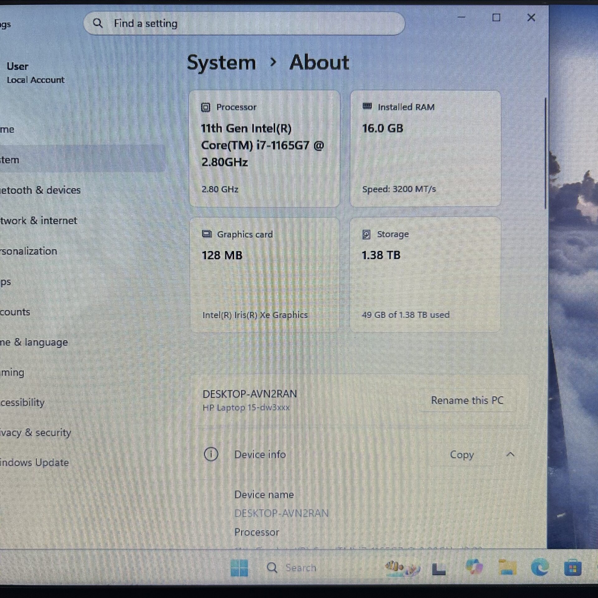
Task: Launch Microsoft Edge from the taskbar
Action: click(540, 567)
